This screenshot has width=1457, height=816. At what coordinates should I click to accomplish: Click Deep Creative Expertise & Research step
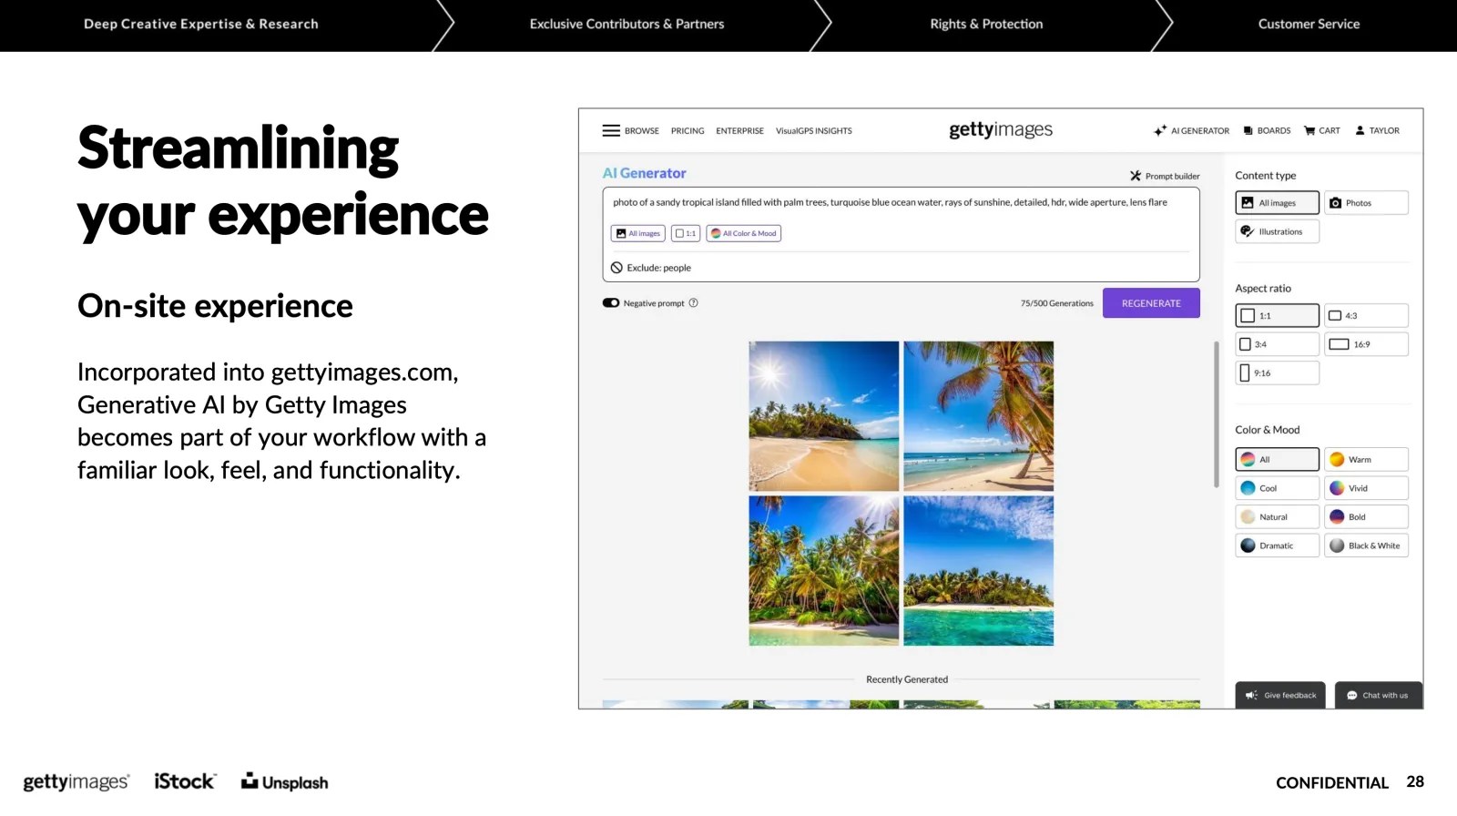pyautogui.click(x=201, y=24)
